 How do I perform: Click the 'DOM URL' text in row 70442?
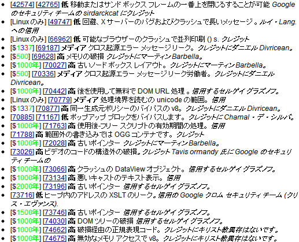(153, 91)
